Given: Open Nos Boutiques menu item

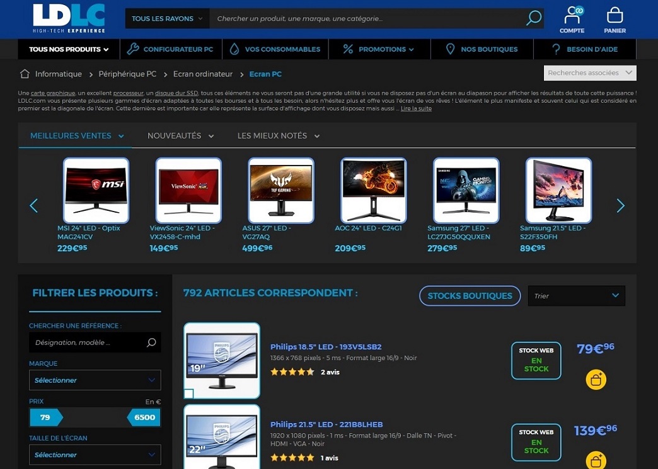Looking at the screenshot, I should tap(482, 49).
